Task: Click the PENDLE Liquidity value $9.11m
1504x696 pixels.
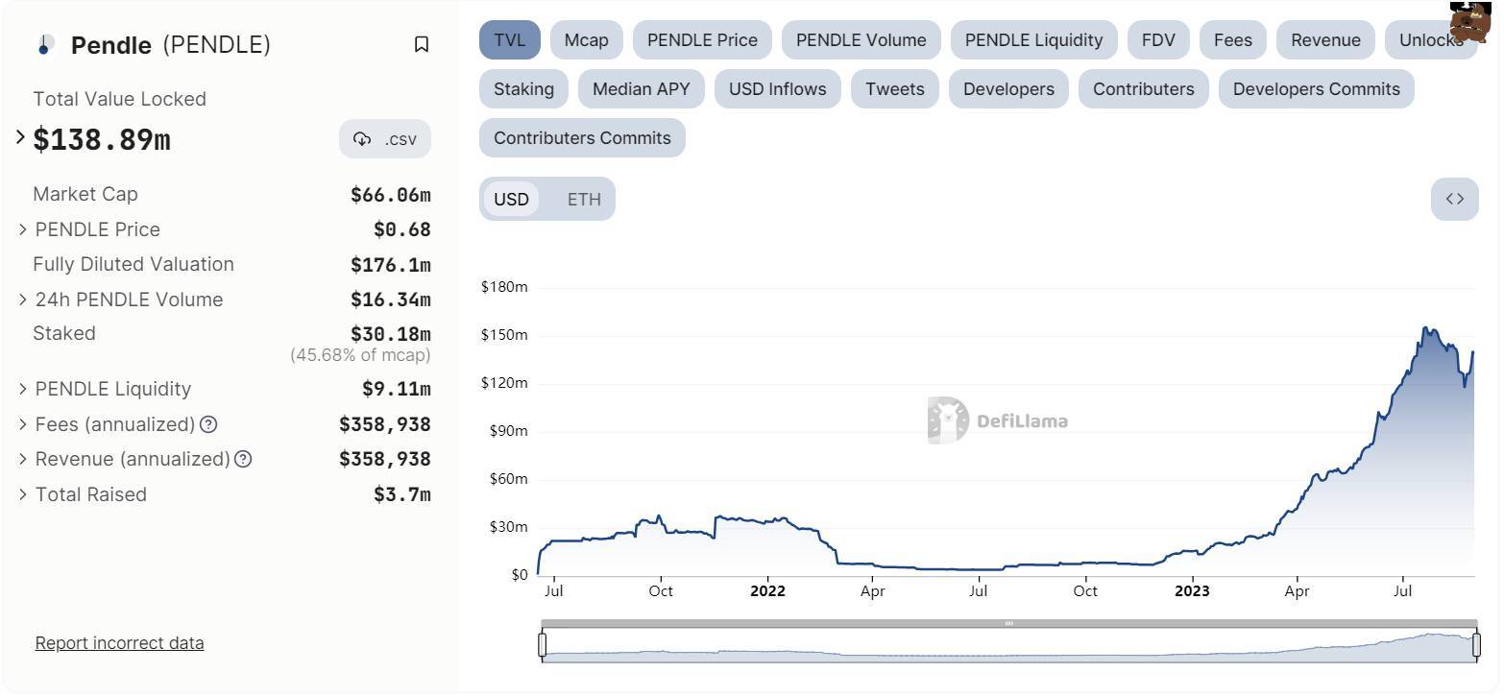Action: coord(397,389)
